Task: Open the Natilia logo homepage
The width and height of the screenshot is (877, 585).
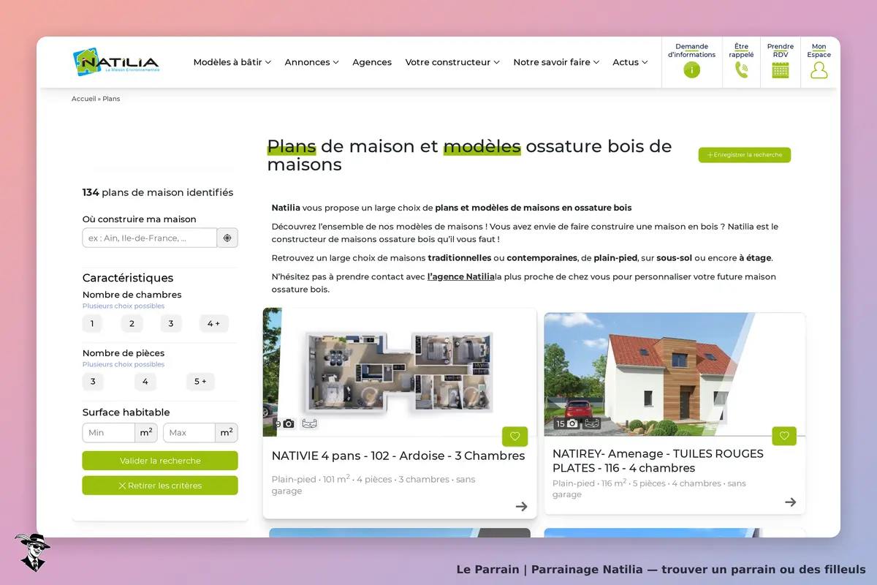Action: click(x=116, y=62)
